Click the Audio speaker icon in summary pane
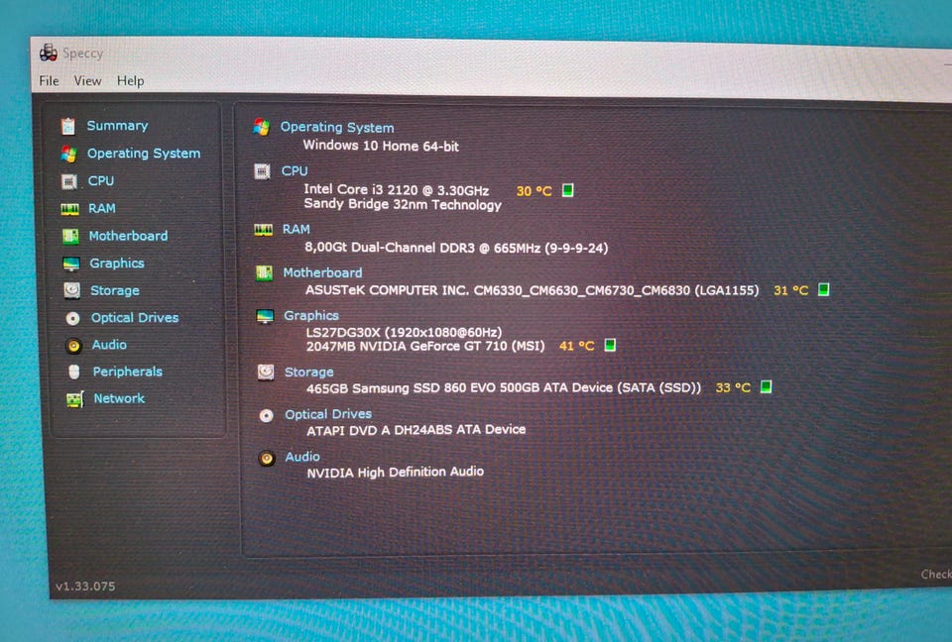 click(267, 458)
